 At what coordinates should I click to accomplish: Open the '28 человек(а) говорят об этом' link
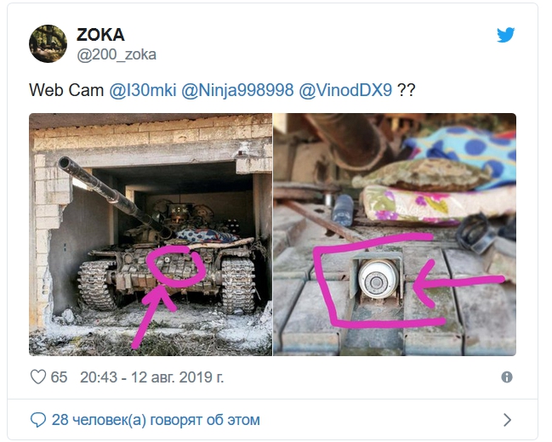pyautogui.click(x=156, y=420)
